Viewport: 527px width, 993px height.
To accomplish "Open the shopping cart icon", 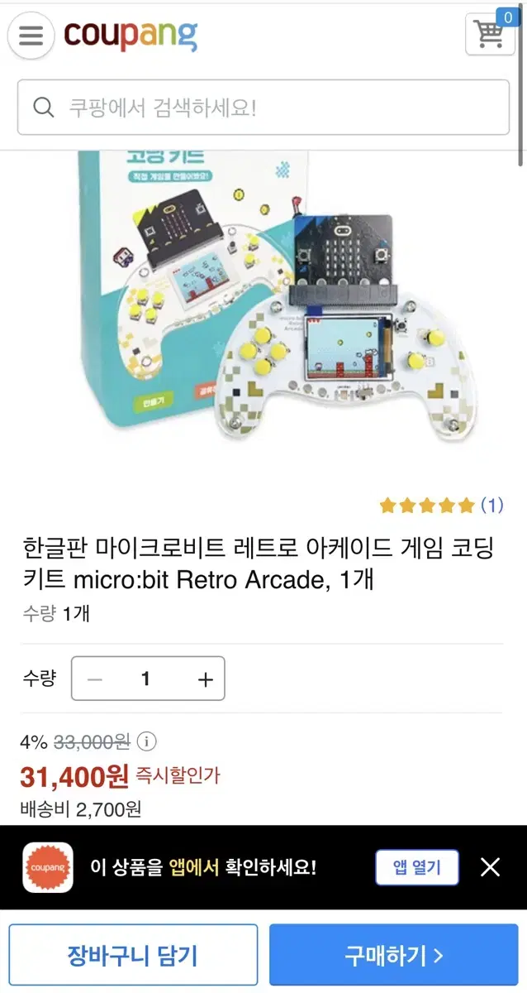I will click(x=489, y=35).
